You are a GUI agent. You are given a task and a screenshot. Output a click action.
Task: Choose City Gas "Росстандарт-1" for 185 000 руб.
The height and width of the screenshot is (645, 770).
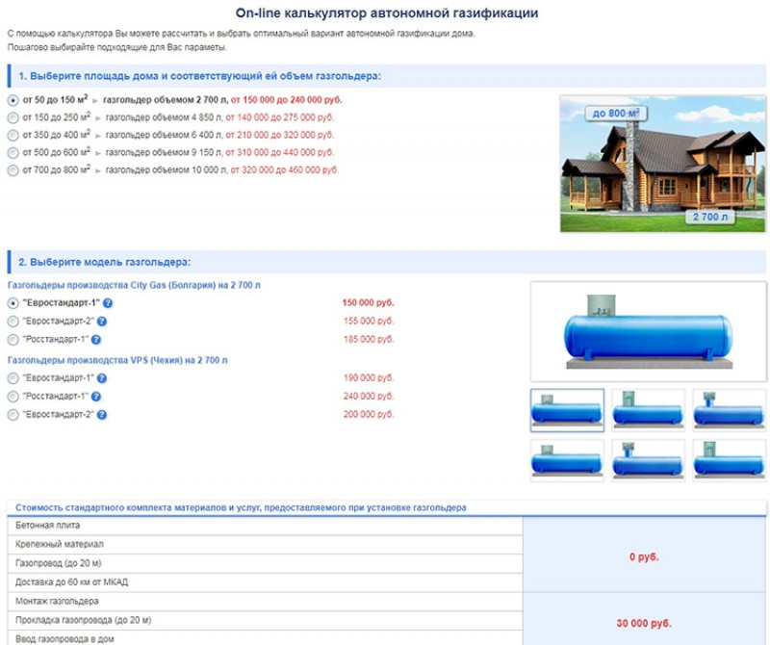13,340
